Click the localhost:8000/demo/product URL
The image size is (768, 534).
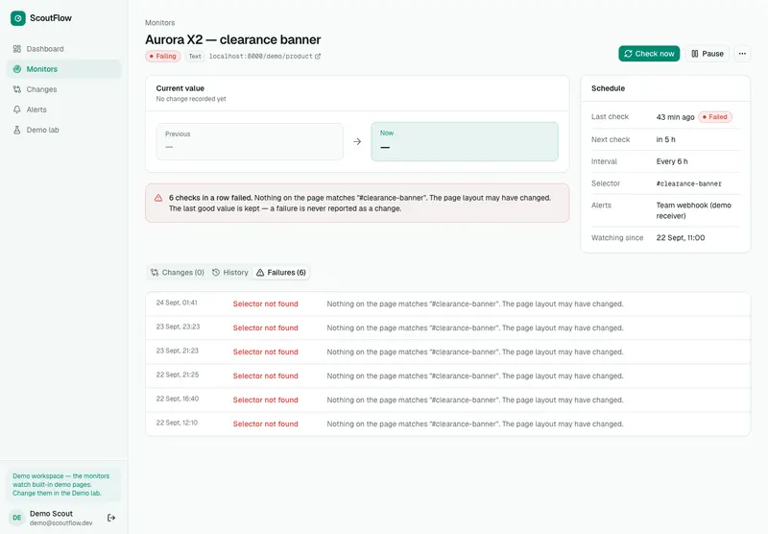260,57
